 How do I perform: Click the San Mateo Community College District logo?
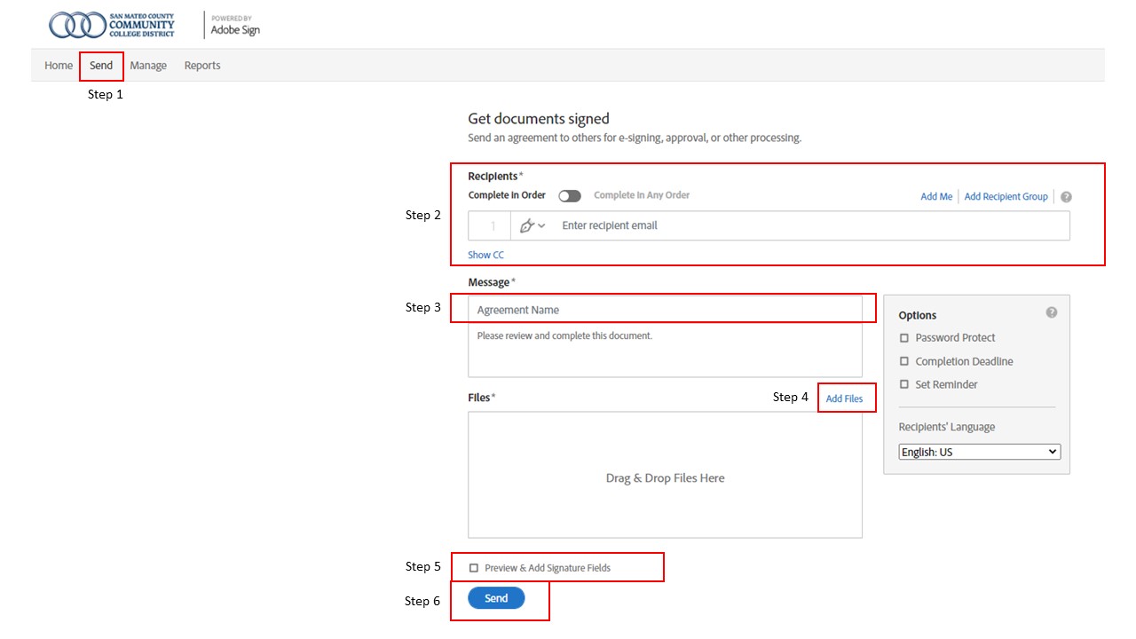pos(112,25)
